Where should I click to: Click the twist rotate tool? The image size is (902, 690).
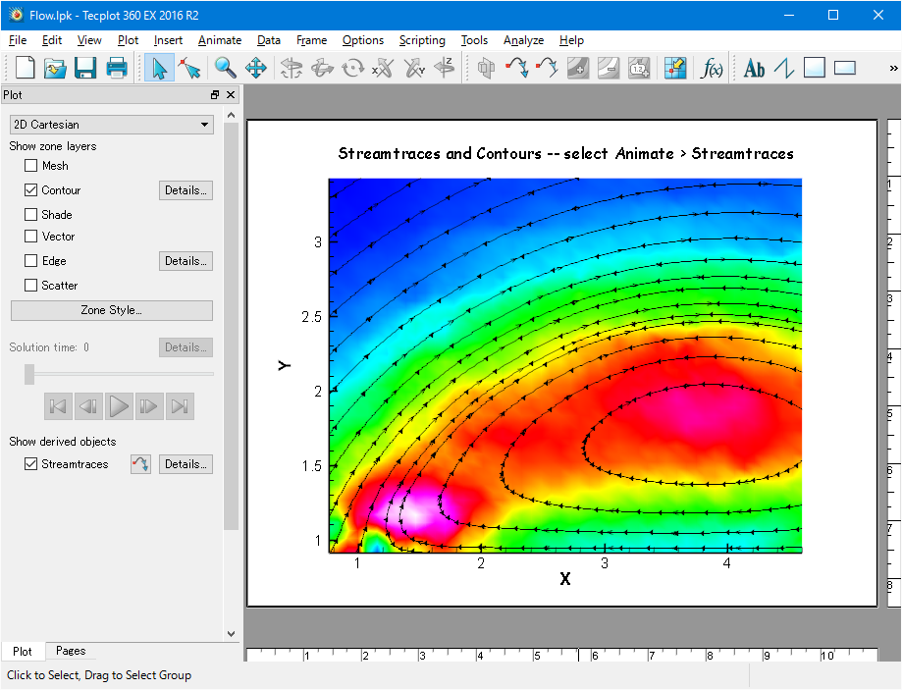tap(352, 68)
